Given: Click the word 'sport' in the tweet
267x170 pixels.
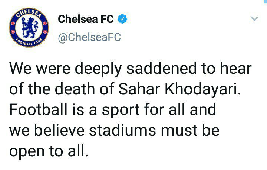Looking at the screenshot, I should pyautogui.click(x=121, y=111).
